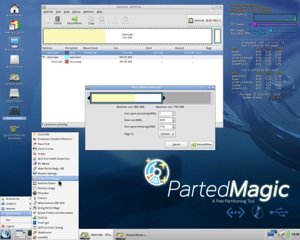The height and width of the screenshot is (240, 300).
Task: Open the View menu in GParted
Action: pyautogui.click(x=66, y=12)
